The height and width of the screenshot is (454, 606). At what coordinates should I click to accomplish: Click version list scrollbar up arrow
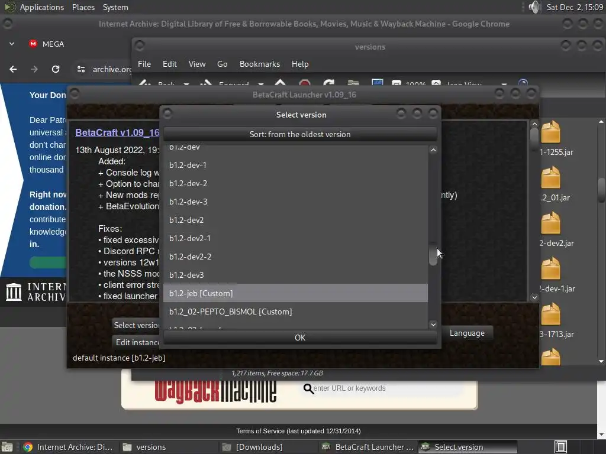click(x=433, y=150)
